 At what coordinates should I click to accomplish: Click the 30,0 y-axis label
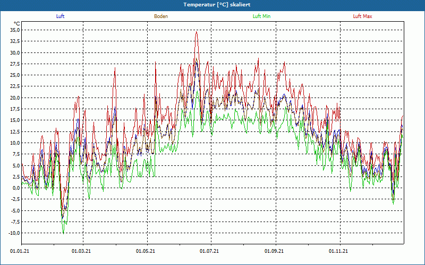(15, 52)
